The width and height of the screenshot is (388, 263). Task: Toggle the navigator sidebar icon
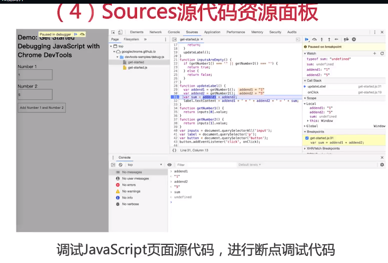pyautogui.click(x=174, y=39)
